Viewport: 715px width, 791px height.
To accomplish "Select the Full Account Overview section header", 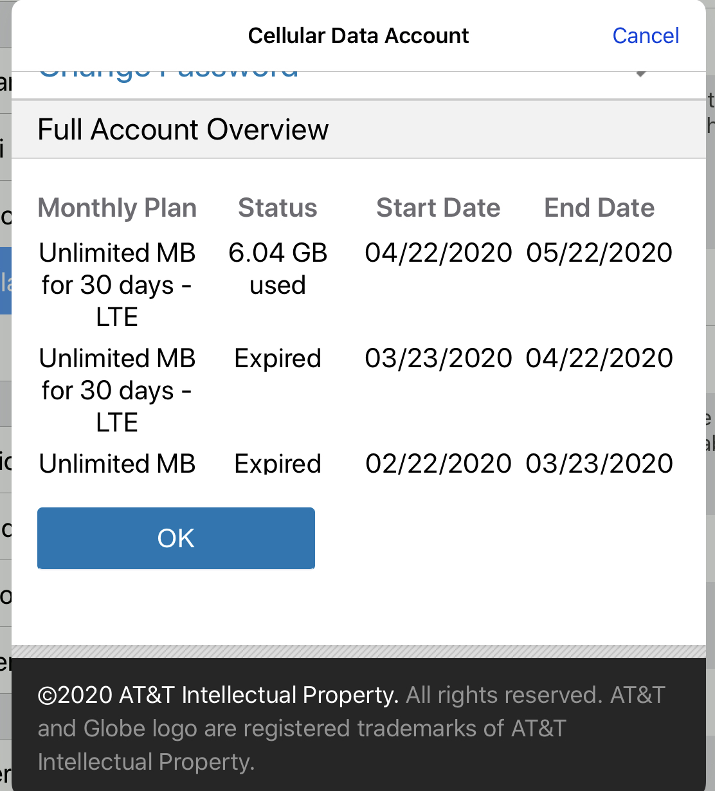I will click(183, 129).
